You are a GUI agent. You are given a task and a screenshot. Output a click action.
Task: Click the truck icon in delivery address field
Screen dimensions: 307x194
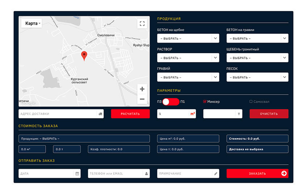coord(100,114)
